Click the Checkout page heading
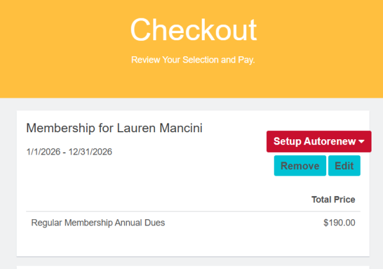The width and height of the screenshot is (383, 269). tap(193, 30)
